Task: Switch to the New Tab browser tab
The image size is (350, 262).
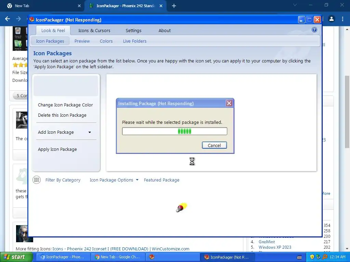Action: pos(42,6)
